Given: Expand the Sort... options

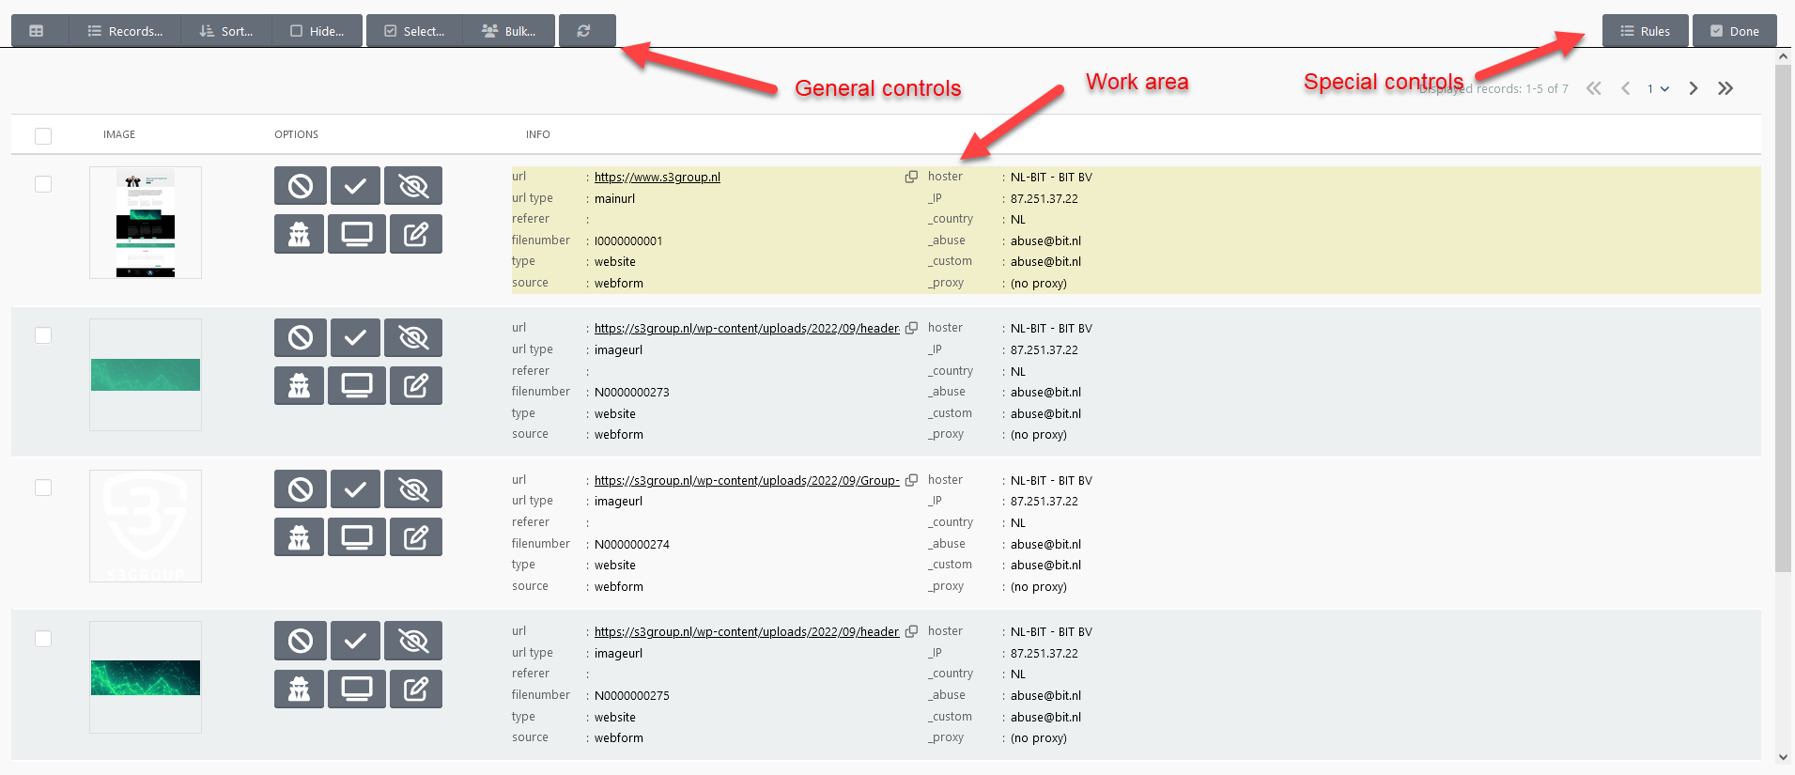Looking at the screenshot, I should click(226, 31).
